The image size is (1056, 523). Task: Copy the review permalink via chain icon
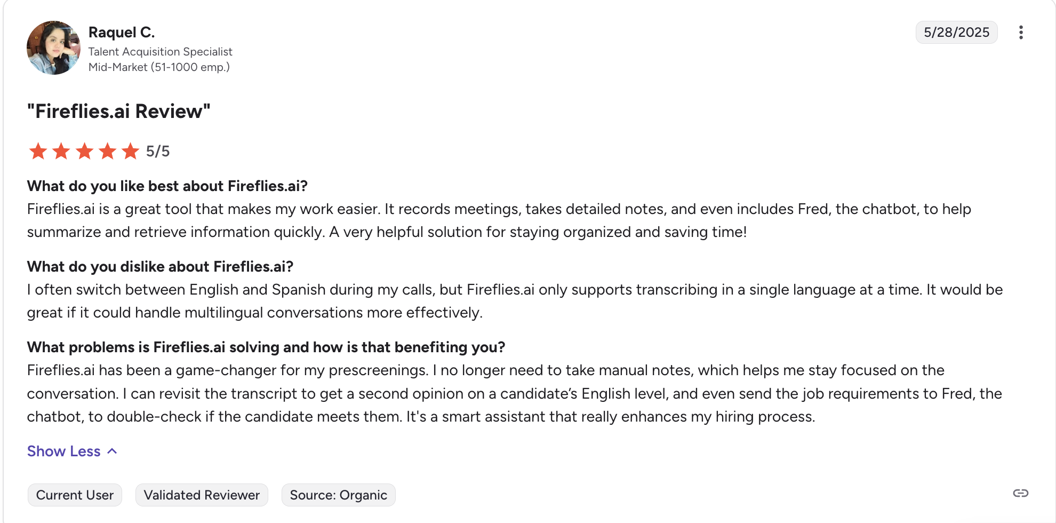point(1021,493)
